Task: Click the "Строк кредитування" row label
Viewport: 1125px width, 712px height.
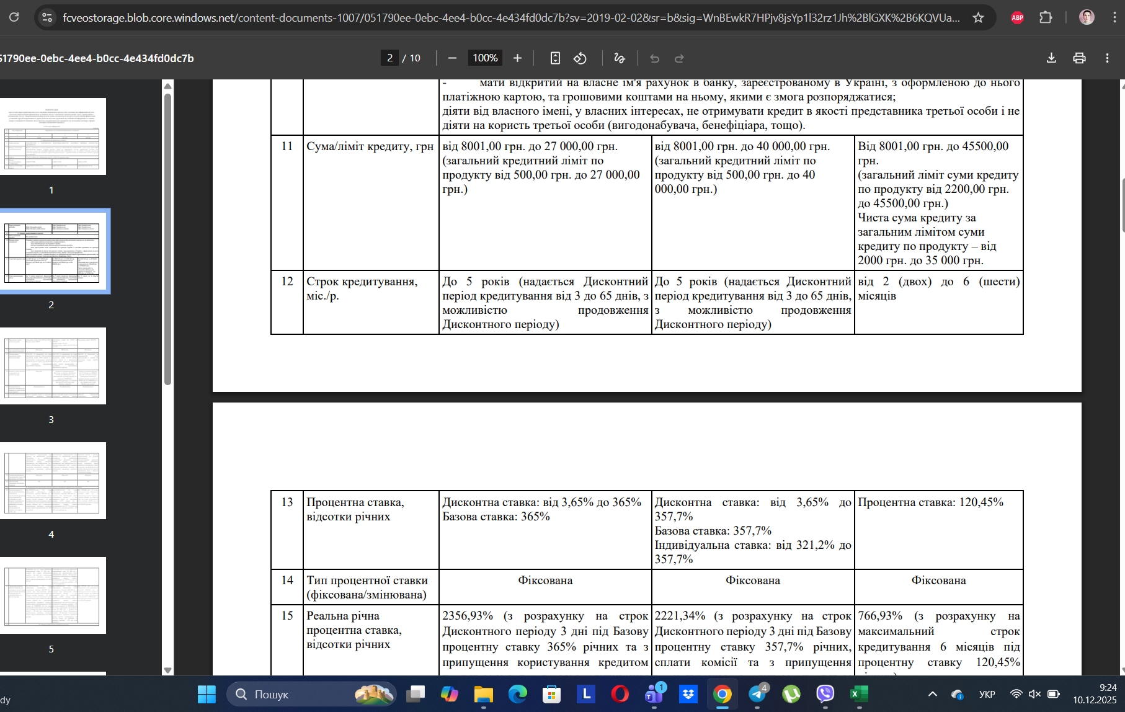Action: pos(362,288)
